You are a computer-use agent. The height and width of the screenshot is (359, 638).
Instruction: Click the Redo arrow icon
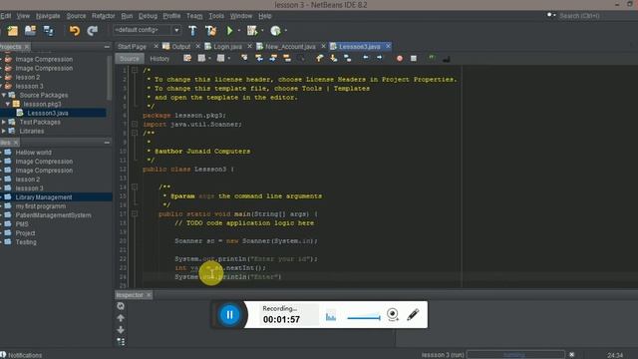click(x=93, y=31)
